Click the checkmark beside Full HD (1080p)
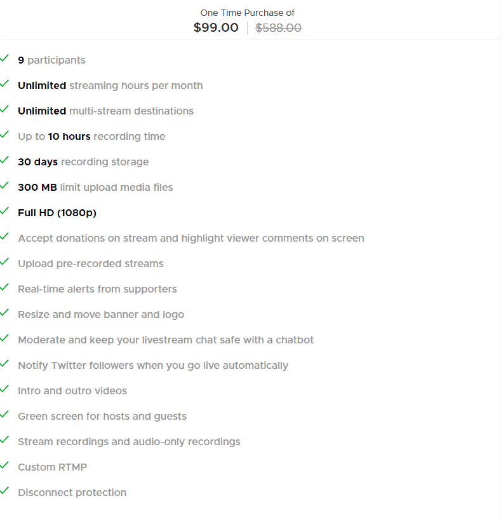Image resolution: width=501 pixels, height=517 pixels. pyautogui.click(x=5, y=210)
